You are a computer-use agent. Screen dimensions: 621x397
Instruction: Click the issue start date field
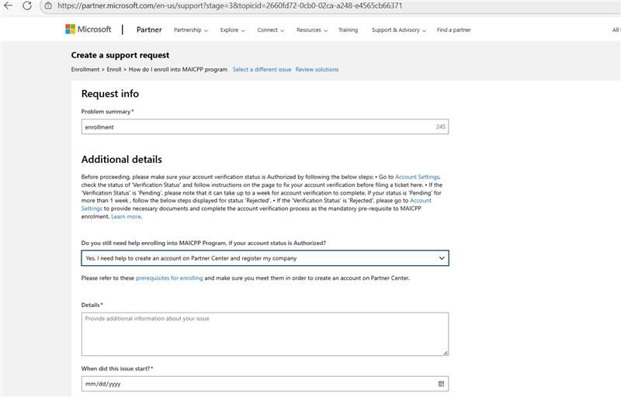pos(265,384)
